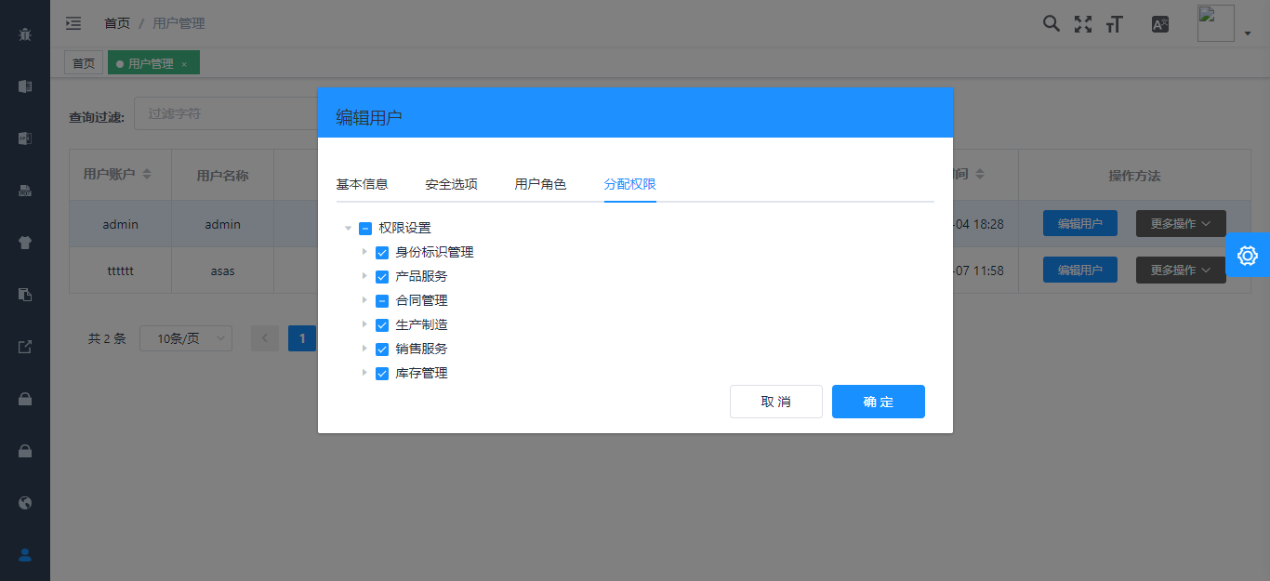Screen dimensions: 1270x581
Task: Uncheck the 生产制造 permission checkbox
Action: tap(382, 324)
